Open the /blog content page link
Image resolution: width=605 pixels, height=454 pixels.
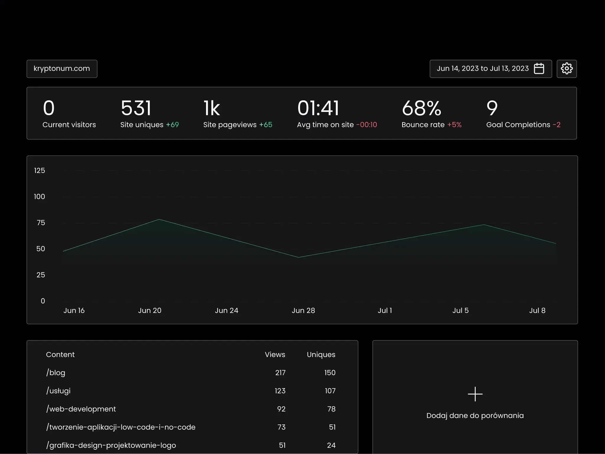click(x=56, y=373)
